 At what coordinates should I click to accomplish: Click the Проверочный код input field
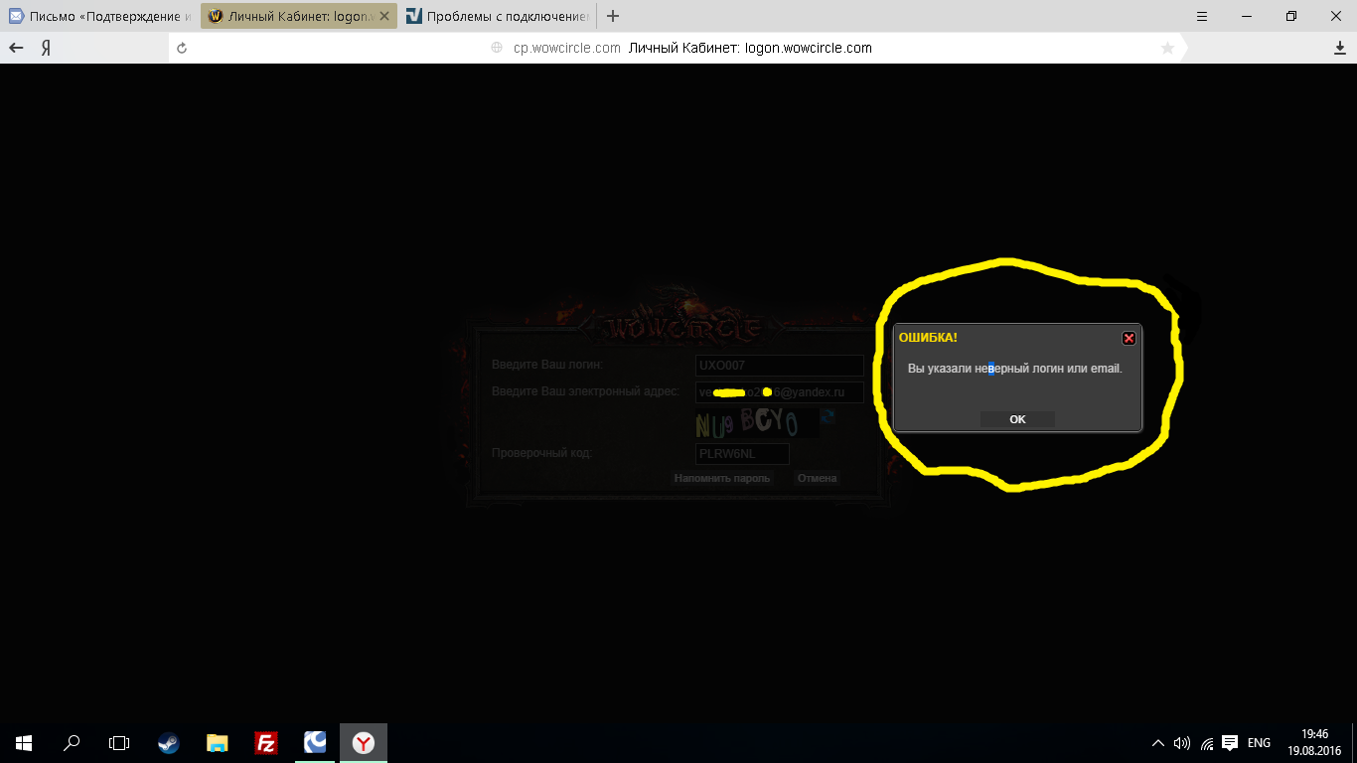coord(742,454)
